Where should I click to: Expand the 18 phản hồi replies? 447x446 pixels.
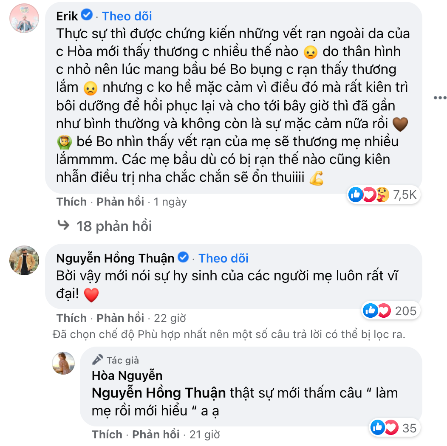[x=114, y=226]
